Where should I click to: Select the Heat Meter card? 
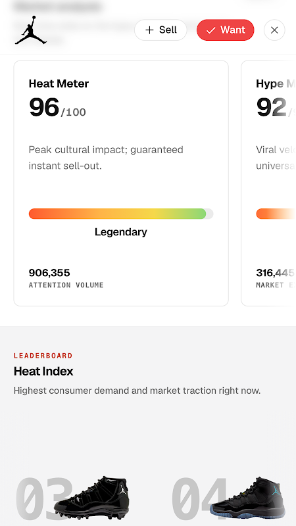point(121,183)
